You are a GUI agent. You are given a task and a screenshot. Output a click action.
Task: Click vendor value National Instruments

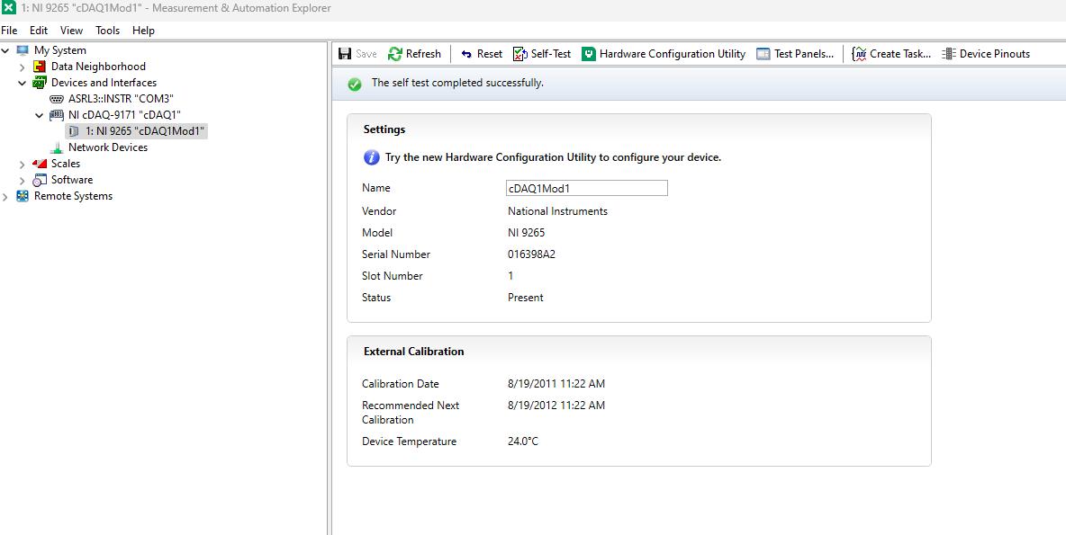pyautogui.click(x=557, y=211)
